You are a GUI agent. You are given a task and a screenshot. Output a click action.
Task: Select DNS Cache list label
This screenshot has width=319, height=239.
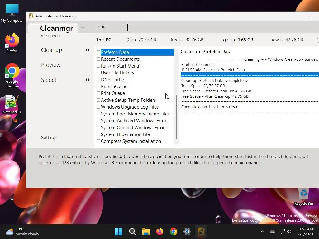tap(112, 79)
